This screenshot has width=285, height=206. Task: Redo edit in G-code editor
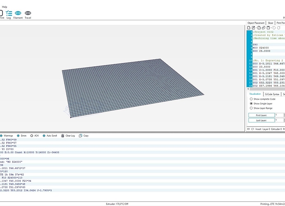279,28
